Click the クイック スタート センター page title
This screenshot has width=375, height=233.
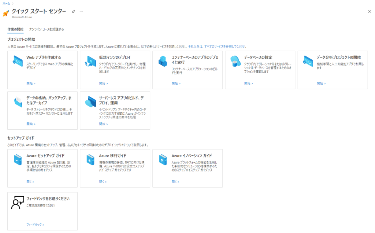tap(39, 11)
